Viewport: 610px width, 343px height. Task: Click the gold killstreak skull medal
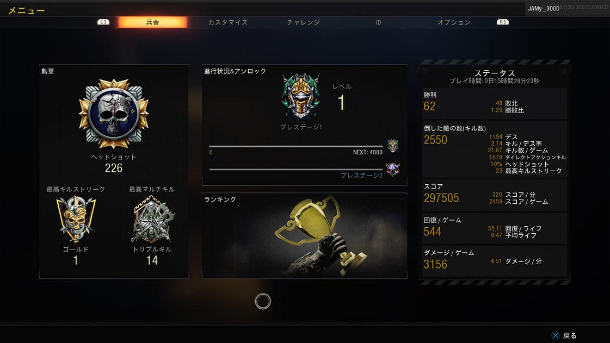tap(76, 219)
